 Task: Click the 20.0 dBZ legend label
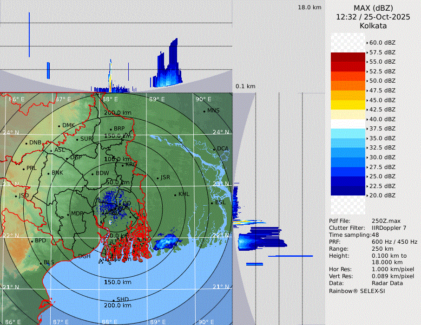pyautogui.click(x=382, y=195)
